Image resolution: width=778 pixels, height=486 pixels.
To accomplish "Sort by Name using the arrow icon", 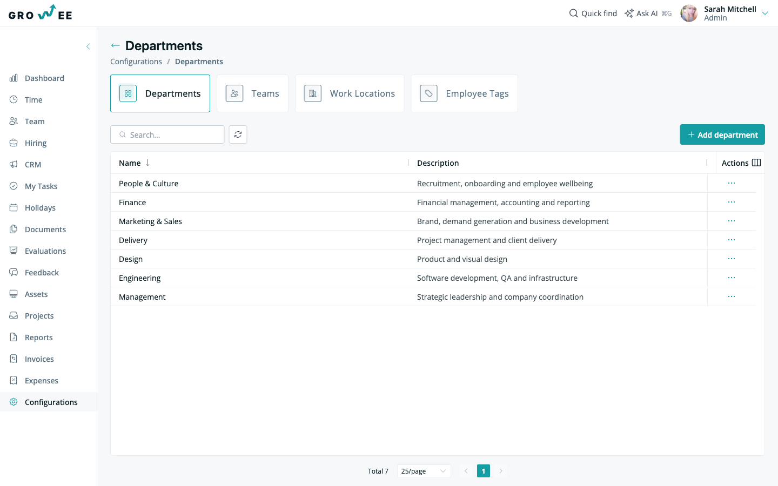I will coord(147,163).
